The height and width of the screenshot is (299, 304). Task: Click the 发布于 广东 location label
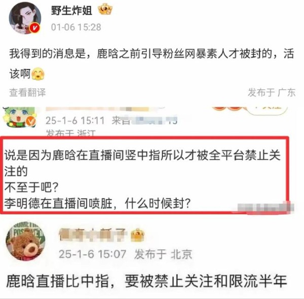coord(272,92)
